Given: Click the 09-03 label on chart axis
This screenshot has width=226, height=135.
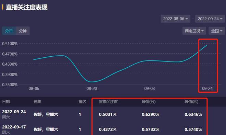Looking at the screenshot, I should 149,89.
